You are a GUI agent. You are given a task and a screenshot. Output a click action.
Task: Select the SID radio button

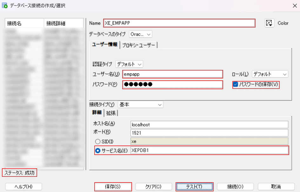click(98, 141)
